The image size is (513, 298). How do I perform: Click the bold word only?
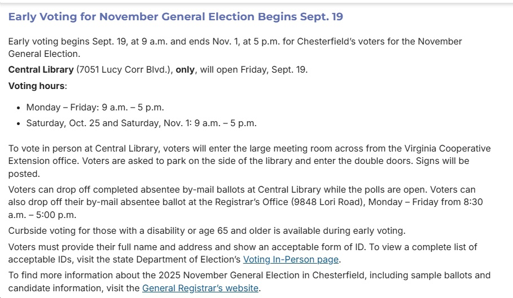[x=185, y=70]
